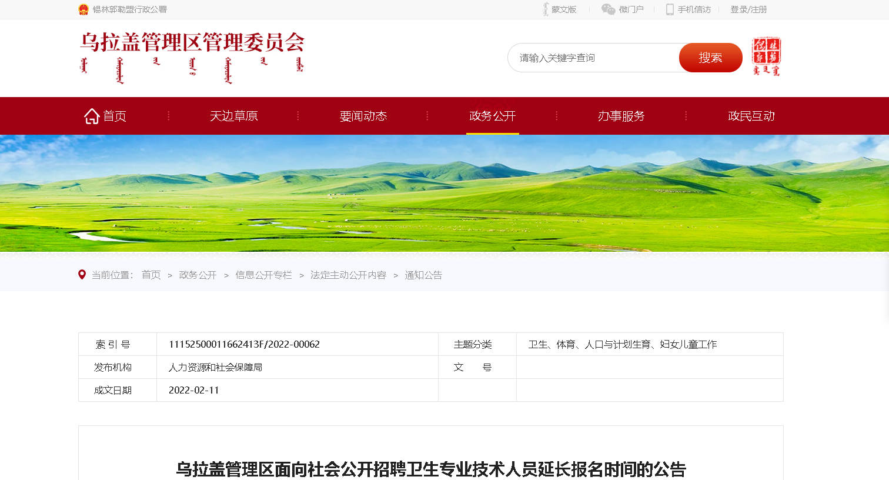Image resolution: width=889 pixels, height=480 pixels.
Task: Click the national emblem icon at top left
Action: 83,9
